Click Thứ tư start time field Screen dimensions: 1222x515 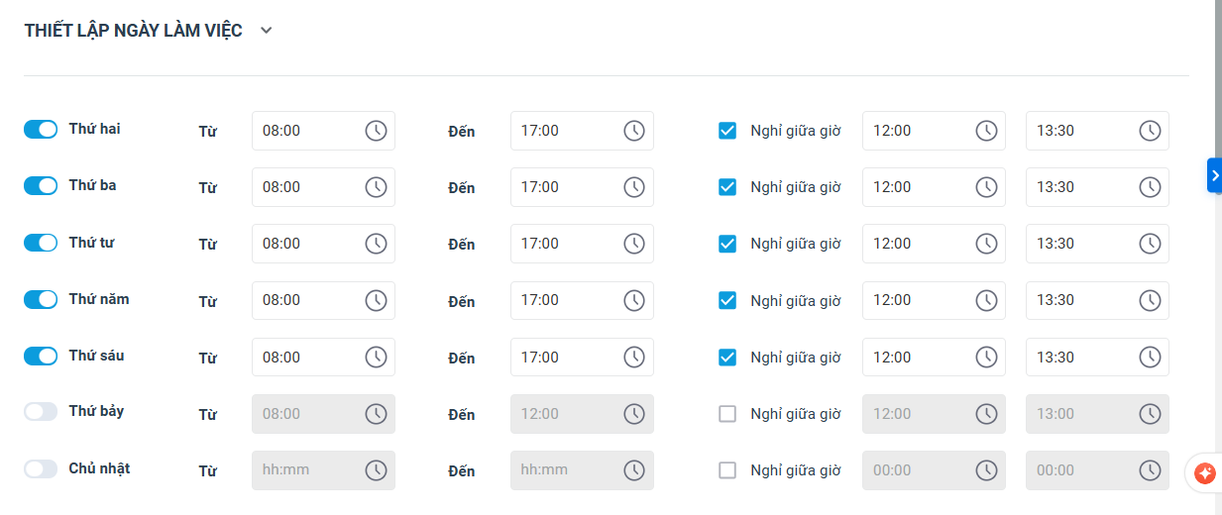tap(305, 244)
